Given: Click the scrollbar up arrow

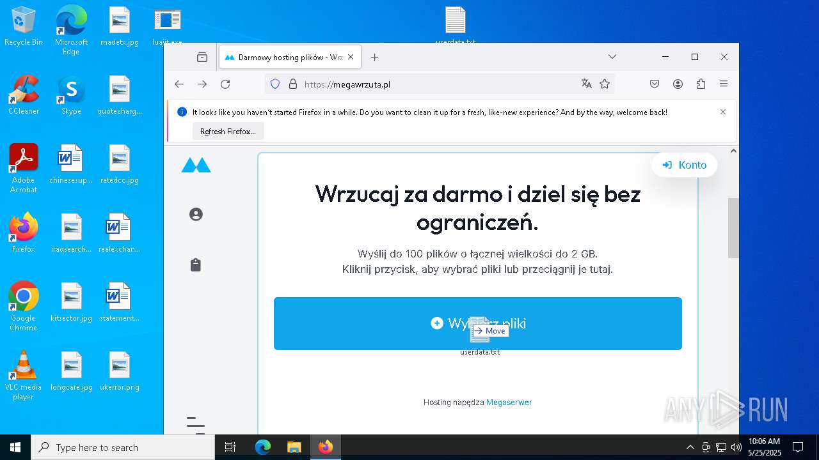Looking at the screenshot, I should click(x=733, y=151).
